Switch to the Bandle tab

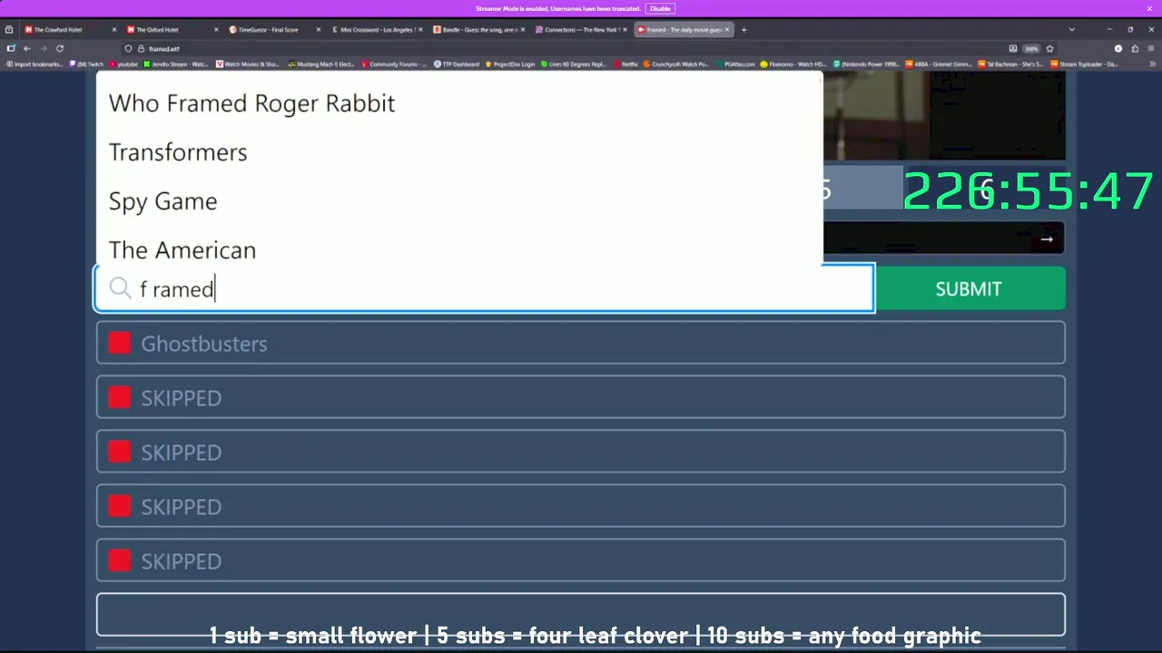click(x=479, y=30)
